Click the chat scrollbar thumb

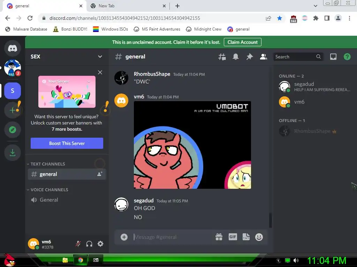pos(270,220)
